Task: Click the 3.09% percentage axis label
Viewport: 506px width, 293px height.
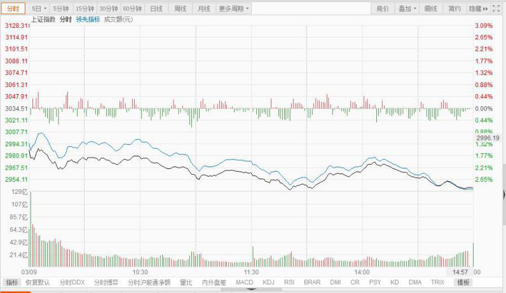Action: coord(484,25)
